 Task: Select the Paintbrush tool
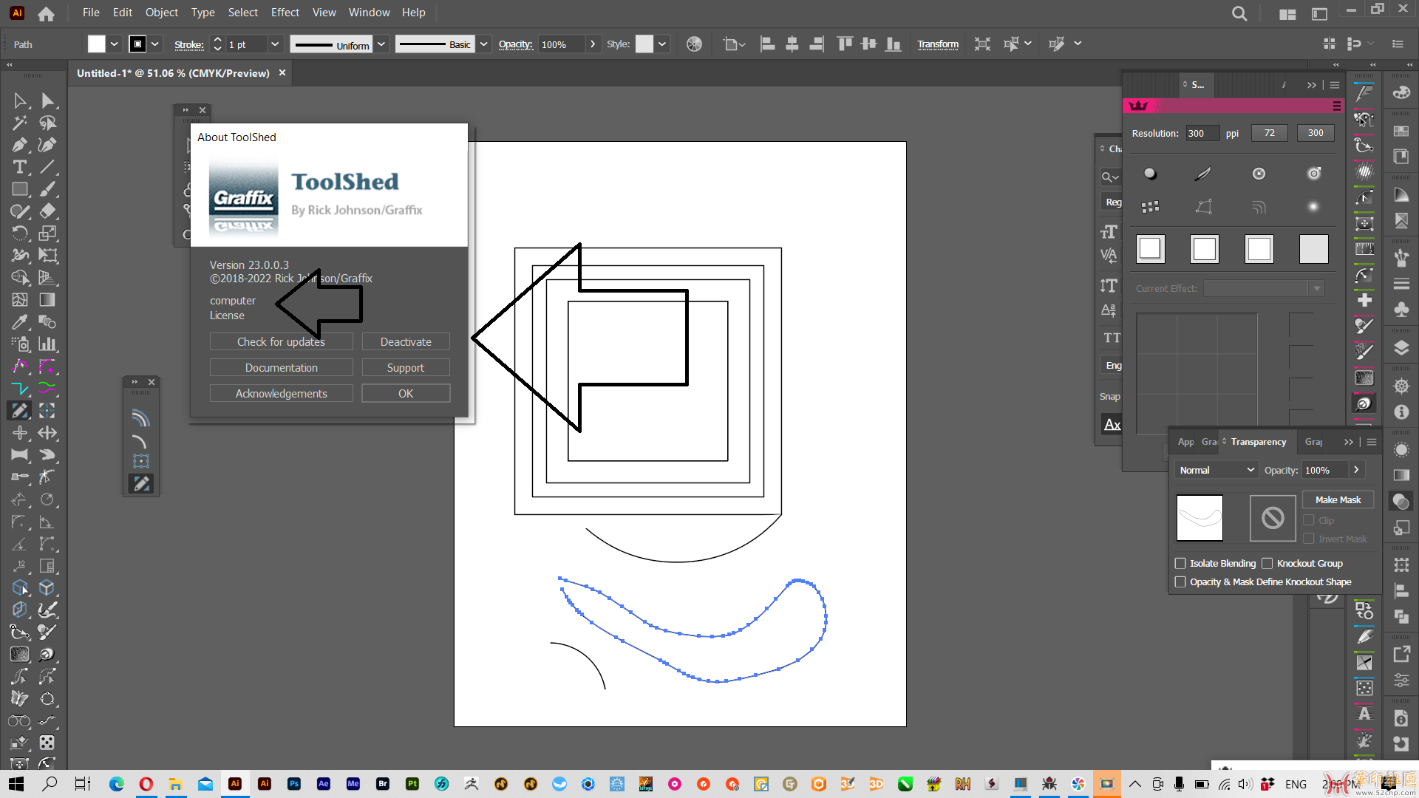(x=47, y=189)
